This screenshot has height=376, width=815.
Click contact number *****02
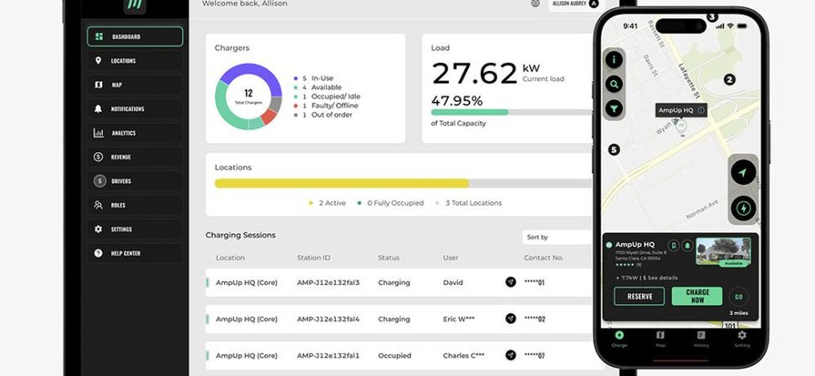534,318
